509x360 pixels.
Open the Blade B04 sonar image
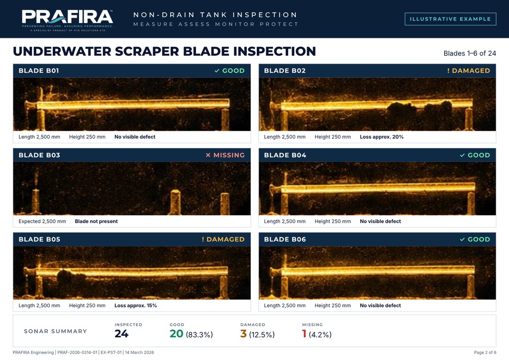377,189
